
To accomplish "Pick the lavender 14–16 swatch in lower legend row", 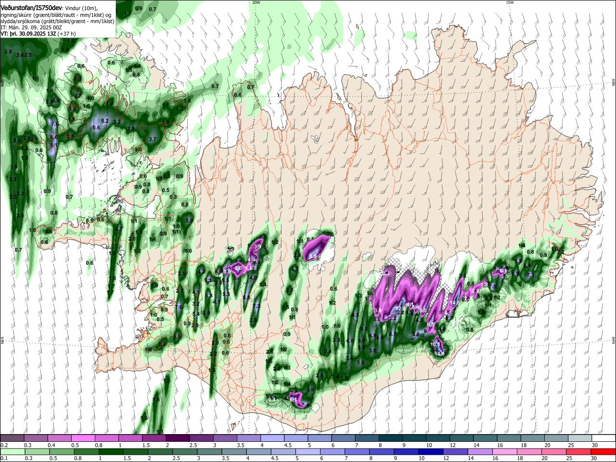I will (479, 451).
